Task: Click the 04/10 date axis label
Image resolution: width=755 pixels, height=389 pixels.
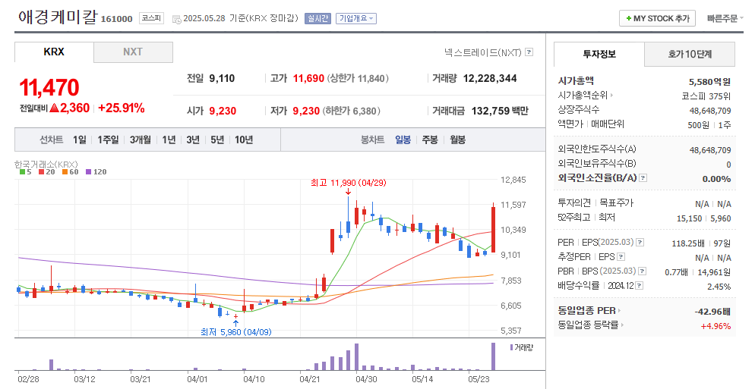Action: pos(254,379)
